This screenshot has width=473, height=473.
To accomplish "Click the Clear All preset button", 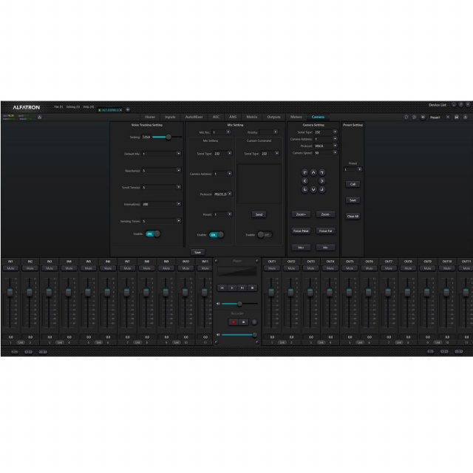I will tap(353, 216).
